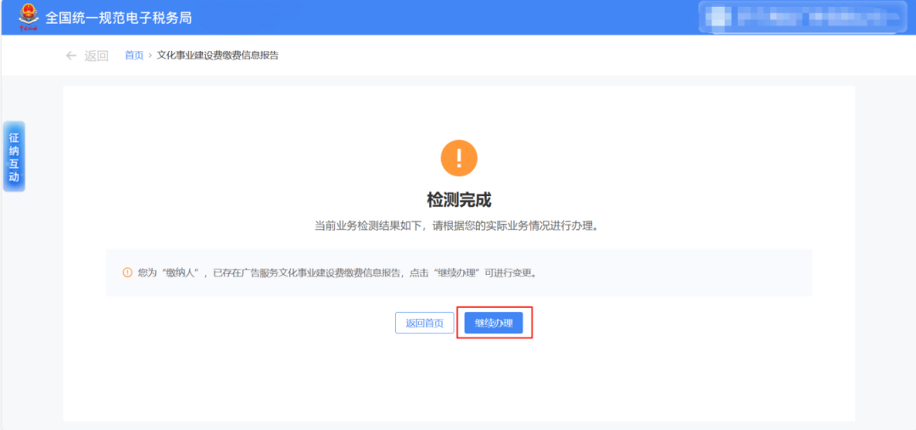Open the 征纳互动 side tab
This screenshot has width=916, height=430.
[14, 157]
